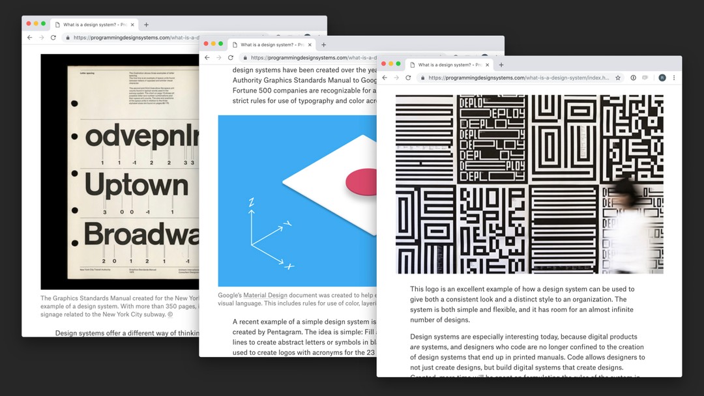The width and height of the screenshot is (704, 396).
Task: Click the New Tab plus button in frontmost window
Action: coord(501,64)
